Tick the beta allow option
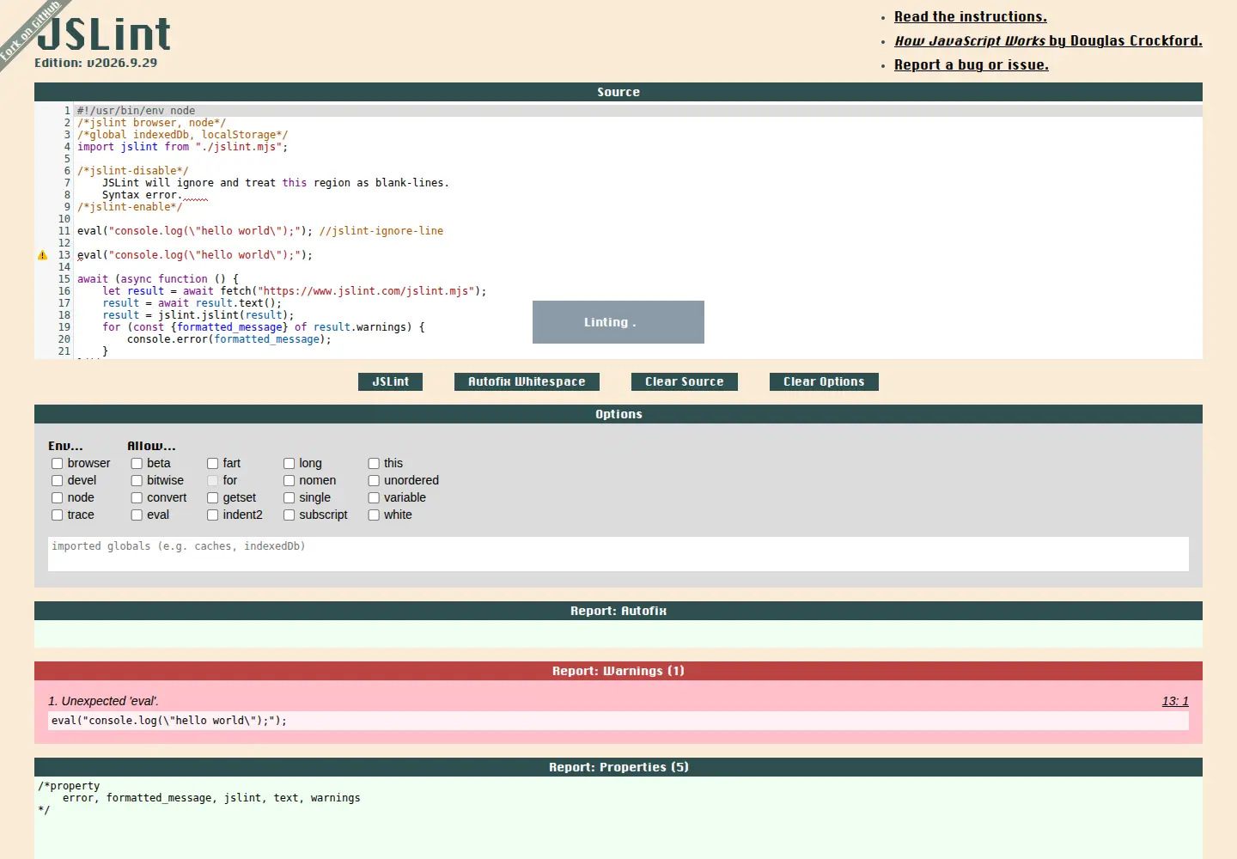Viewport: 1237px width, 859px height. pyautogui.click(x=137, y=464)
